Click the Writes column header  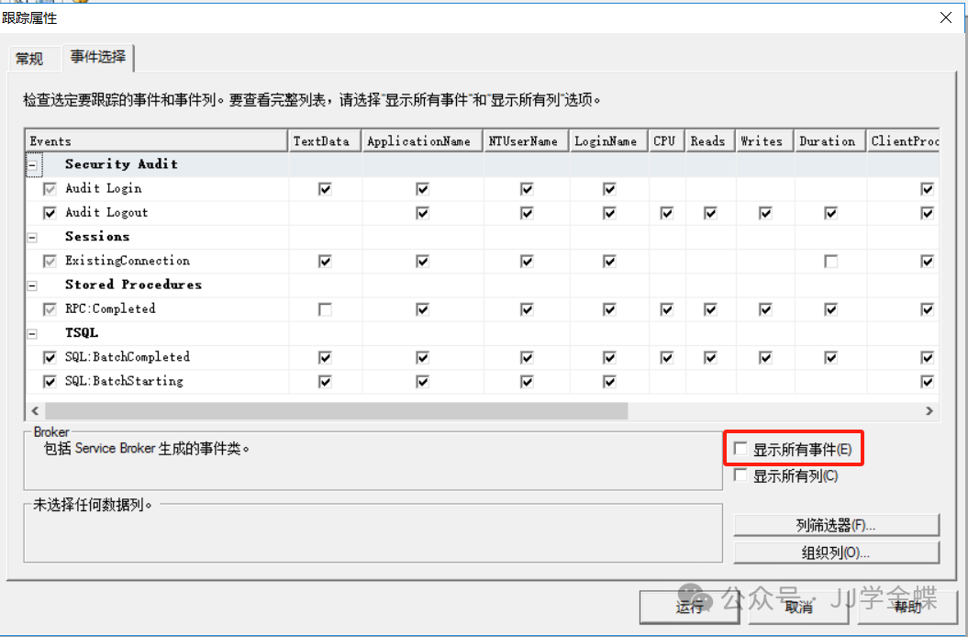pos(765,140)
